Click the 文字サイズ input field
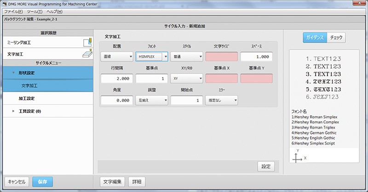368x192 pixels. click(x=221, y=56)
